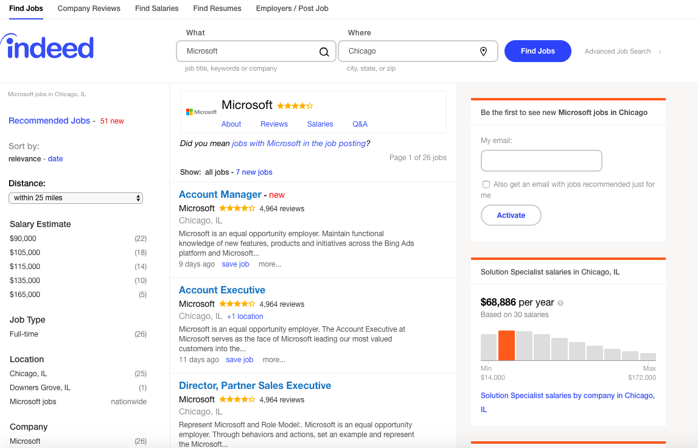698x448 pixels.
Task: Click star rating under Director, Partner Sales Executive
Action: tap(237, 399)
